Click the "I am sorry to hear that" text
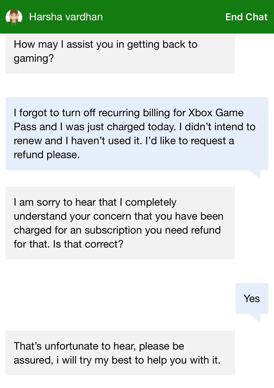Screen dimensions: 274x388 (65, 202)
